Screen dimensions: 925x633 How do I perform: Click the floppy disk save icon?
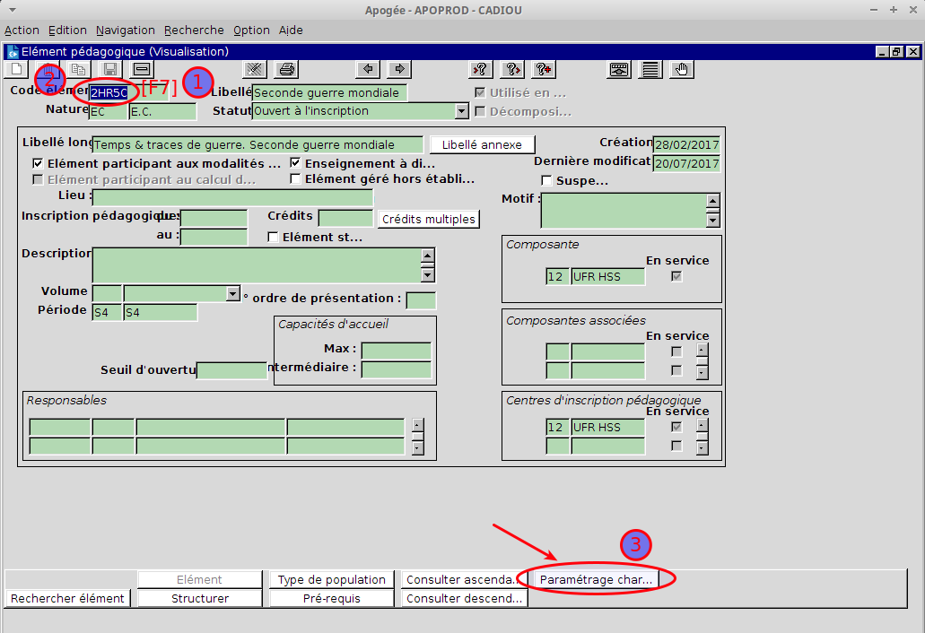point(109,70)
